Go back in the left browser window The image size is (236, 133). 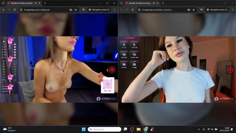pyautogui.click(x=4, y=10)
